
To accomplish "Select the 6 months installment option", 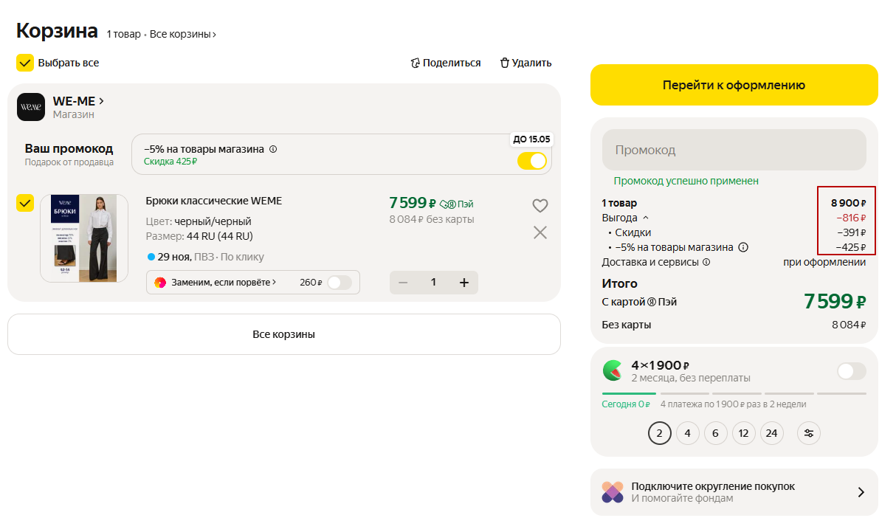I will tap(715, 433).
